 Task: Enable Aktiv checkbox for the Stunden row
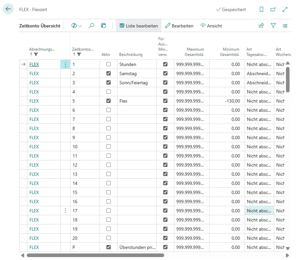click(x=108, y=64)
